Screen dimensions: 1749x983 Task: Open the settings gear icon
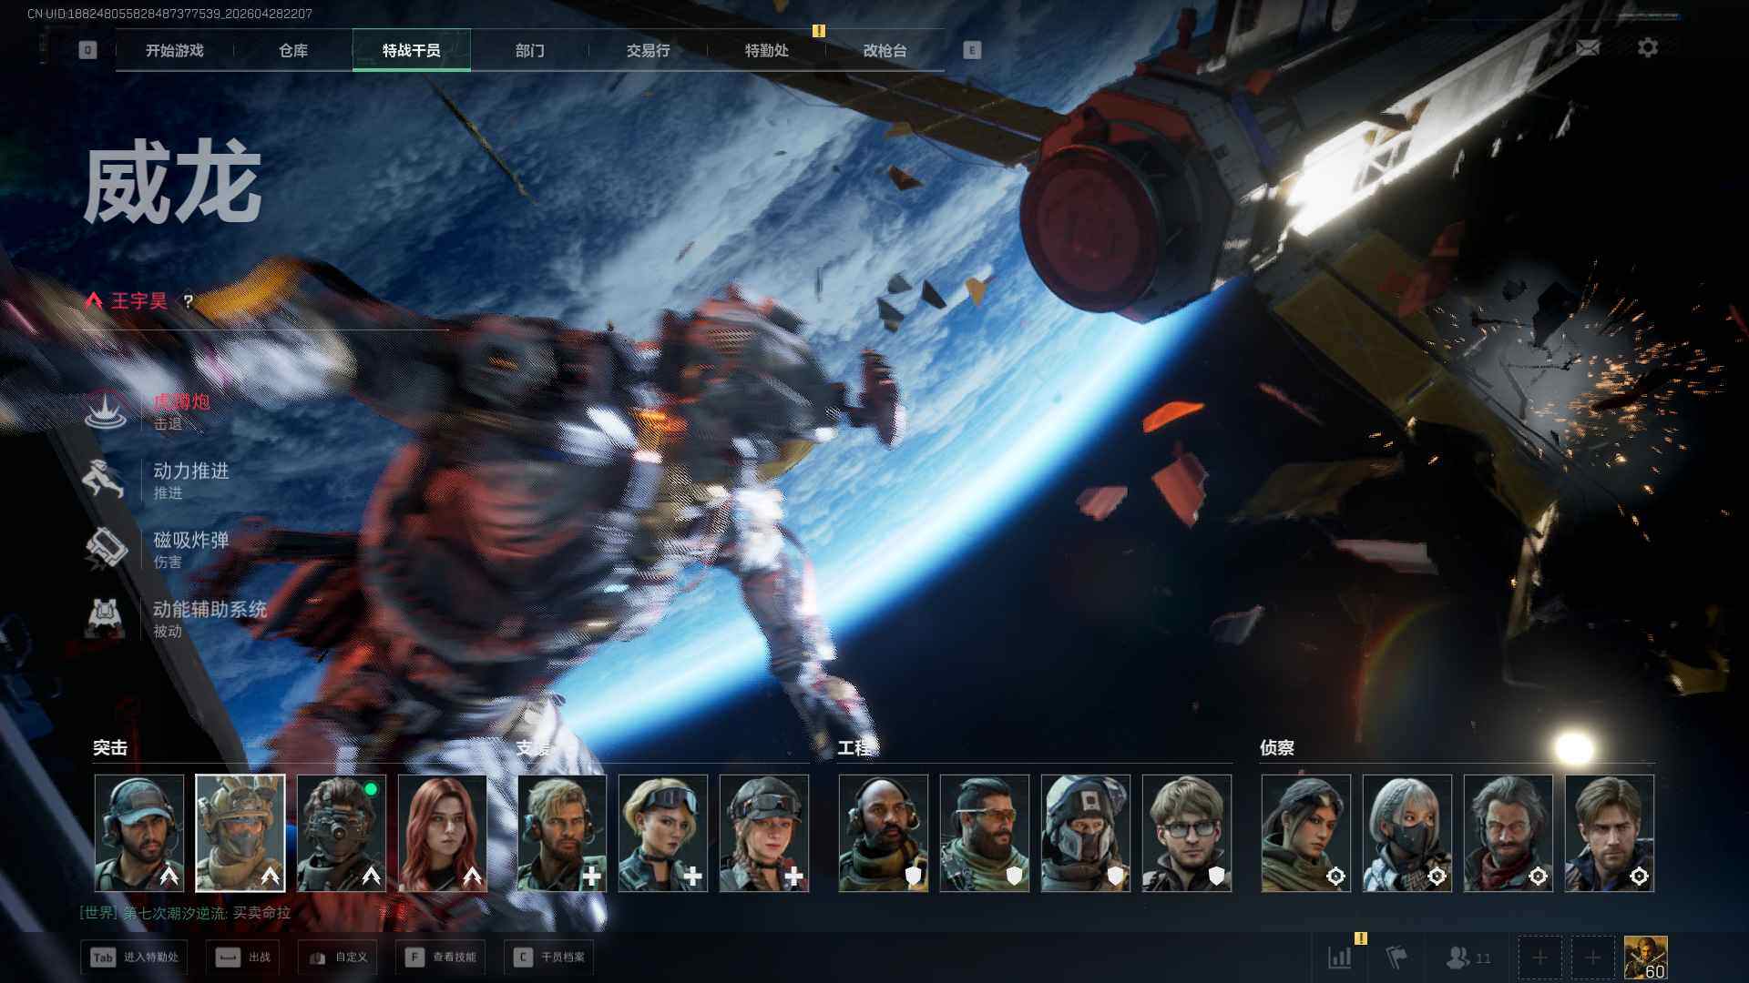coord(1647,48)
